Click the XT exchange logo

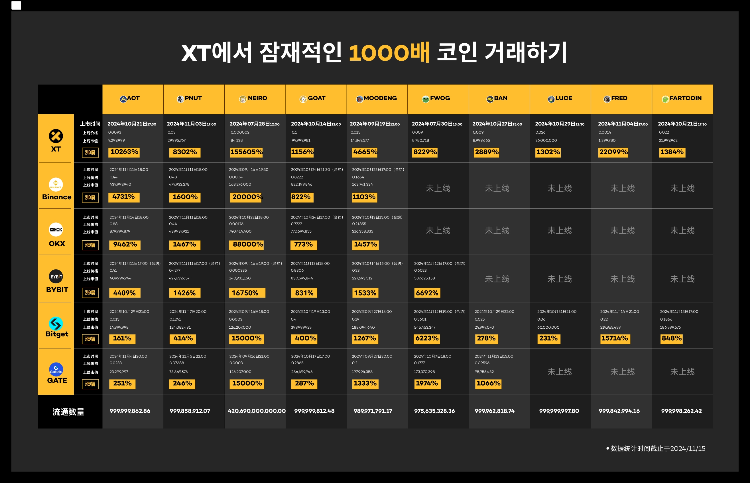pyautogui.click(x=56, y=136)
